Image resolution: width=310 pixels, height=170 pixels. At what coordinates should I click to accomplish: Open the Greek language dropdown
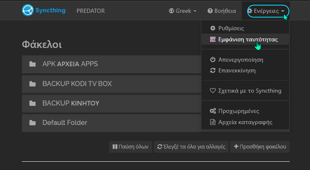[x=182, y=11]
